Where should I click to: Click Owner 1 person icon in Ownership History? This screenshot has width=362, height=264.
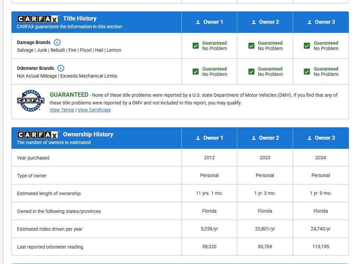coord(198,138)
